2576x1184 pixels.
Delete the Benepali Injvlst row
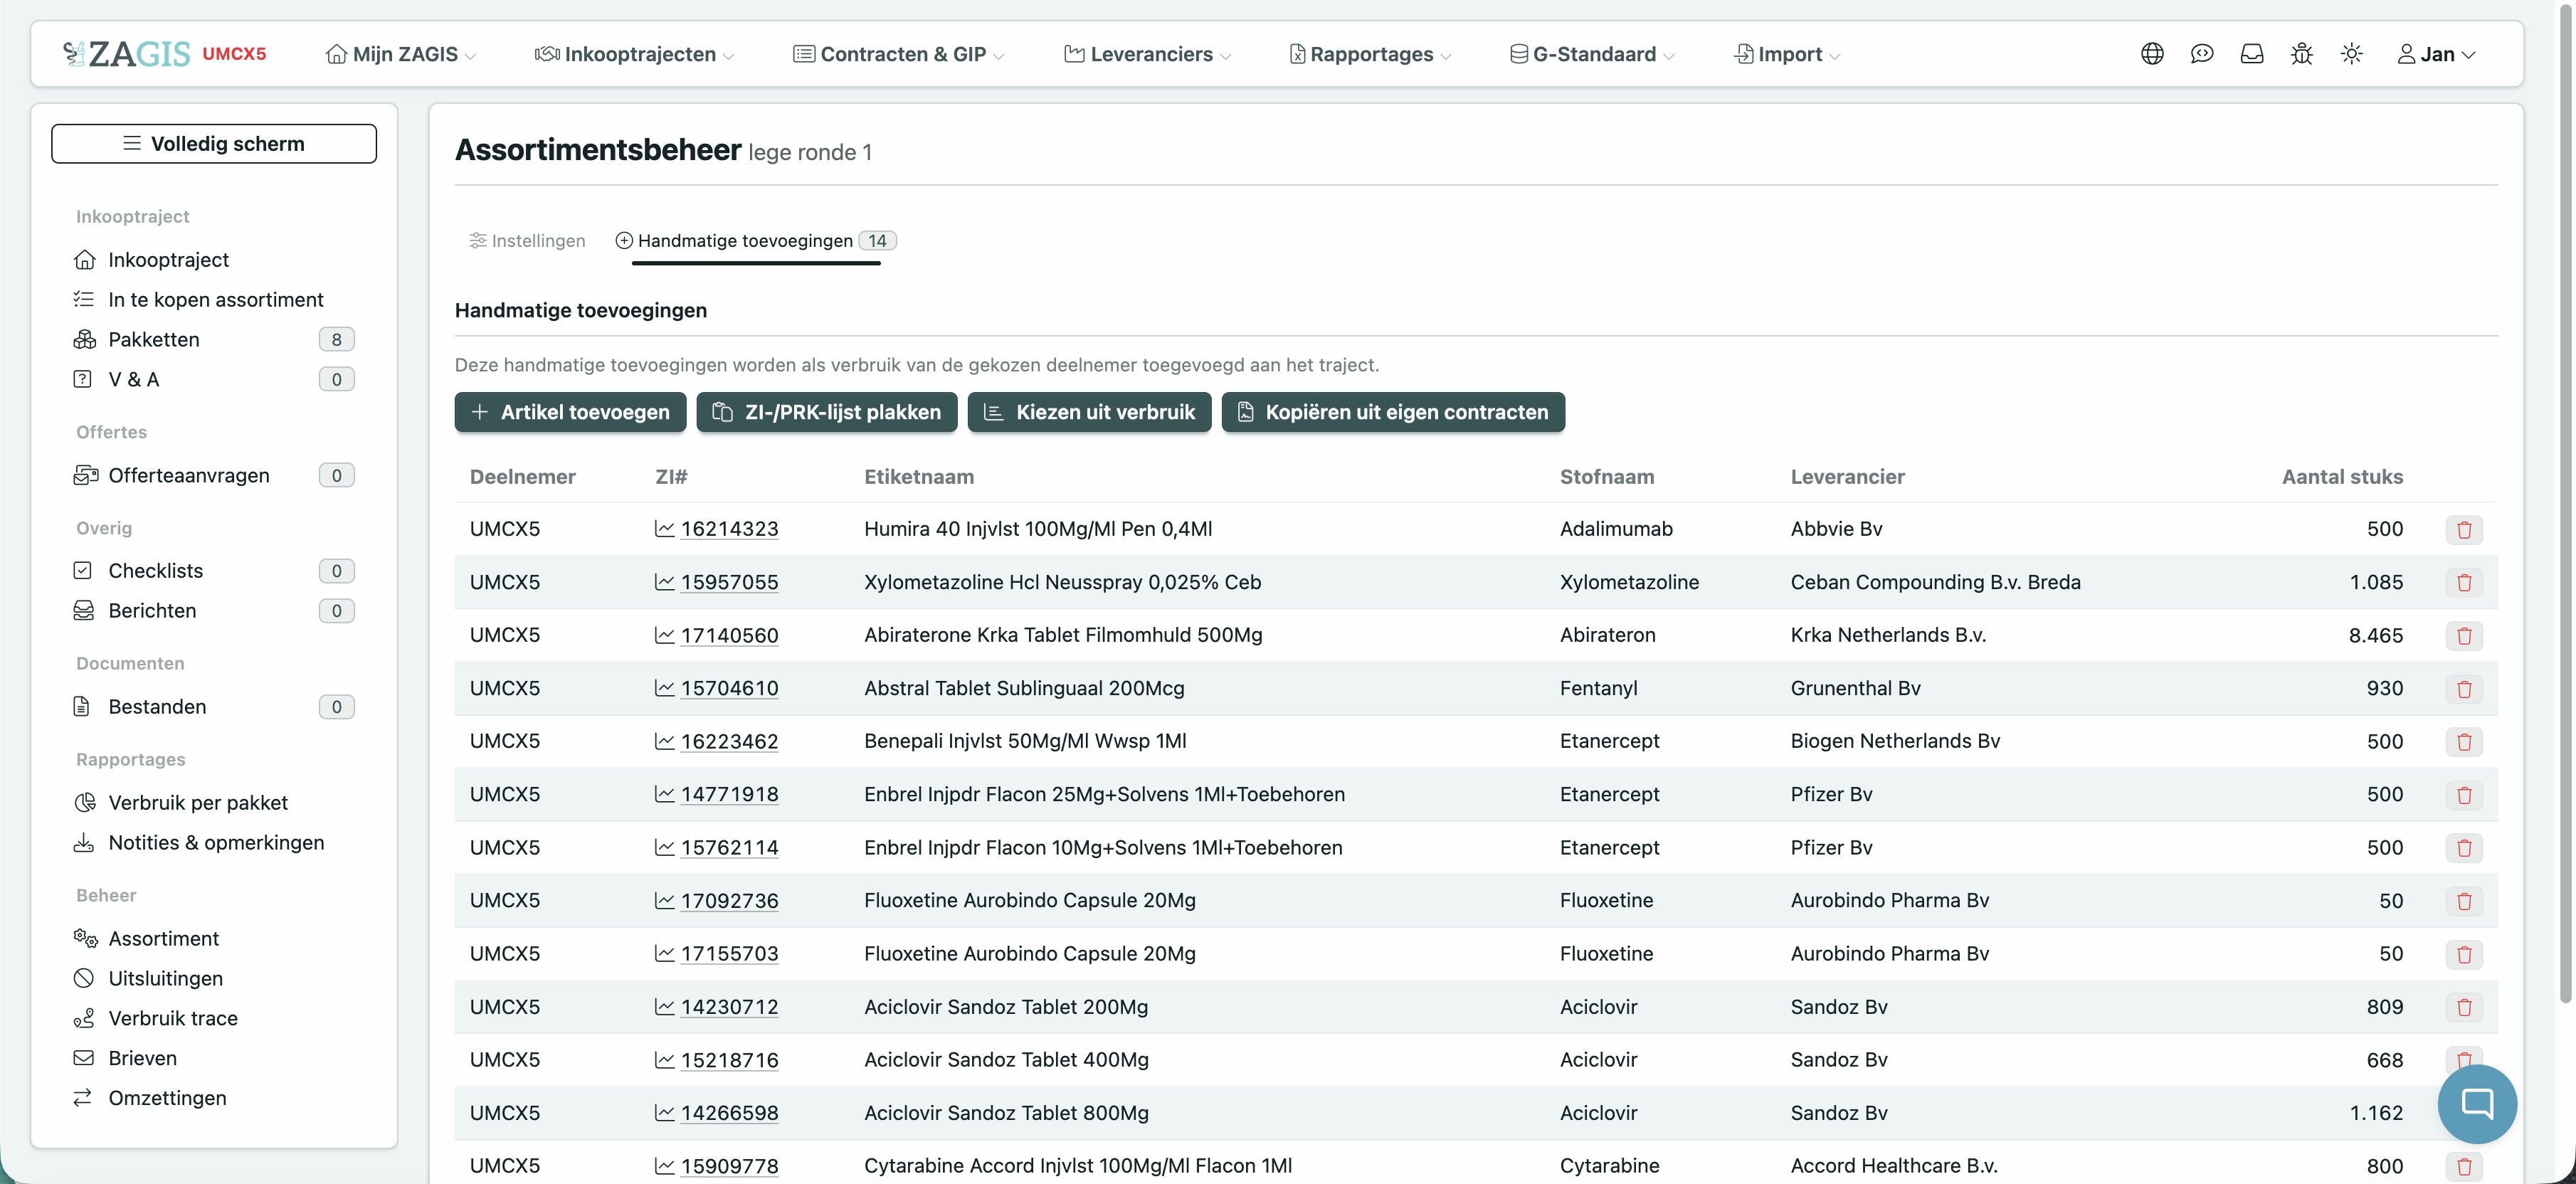[2464, 741]
